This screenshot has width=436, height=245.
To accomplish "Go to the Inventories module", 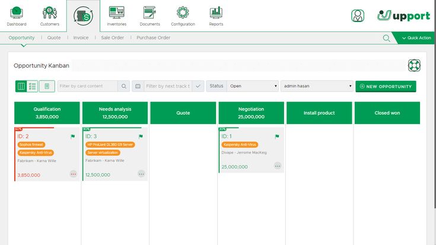I will coord(117,16).
